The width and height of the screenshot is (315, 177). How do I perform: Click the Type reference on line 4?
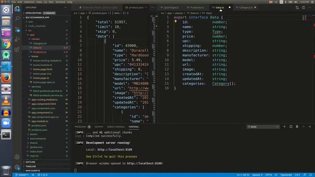(217, 31)
